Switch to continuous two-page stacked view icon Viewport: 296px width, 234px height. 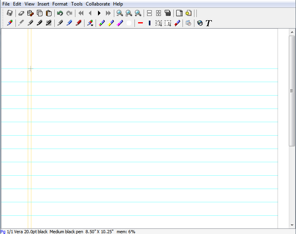[x=149, y=13]
